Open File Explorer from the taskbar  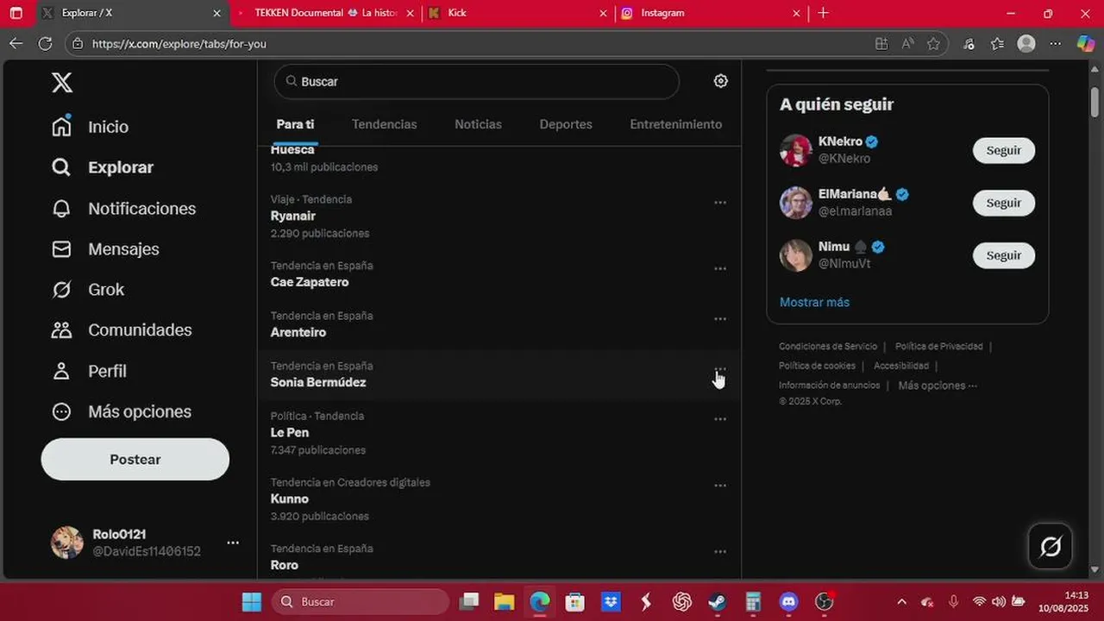point(504,601)
